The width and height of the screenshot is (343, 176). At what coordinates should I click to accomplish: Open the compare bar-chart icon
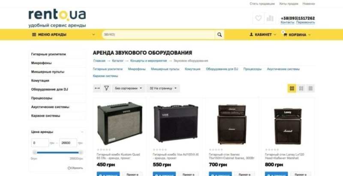tap(270, 18)
